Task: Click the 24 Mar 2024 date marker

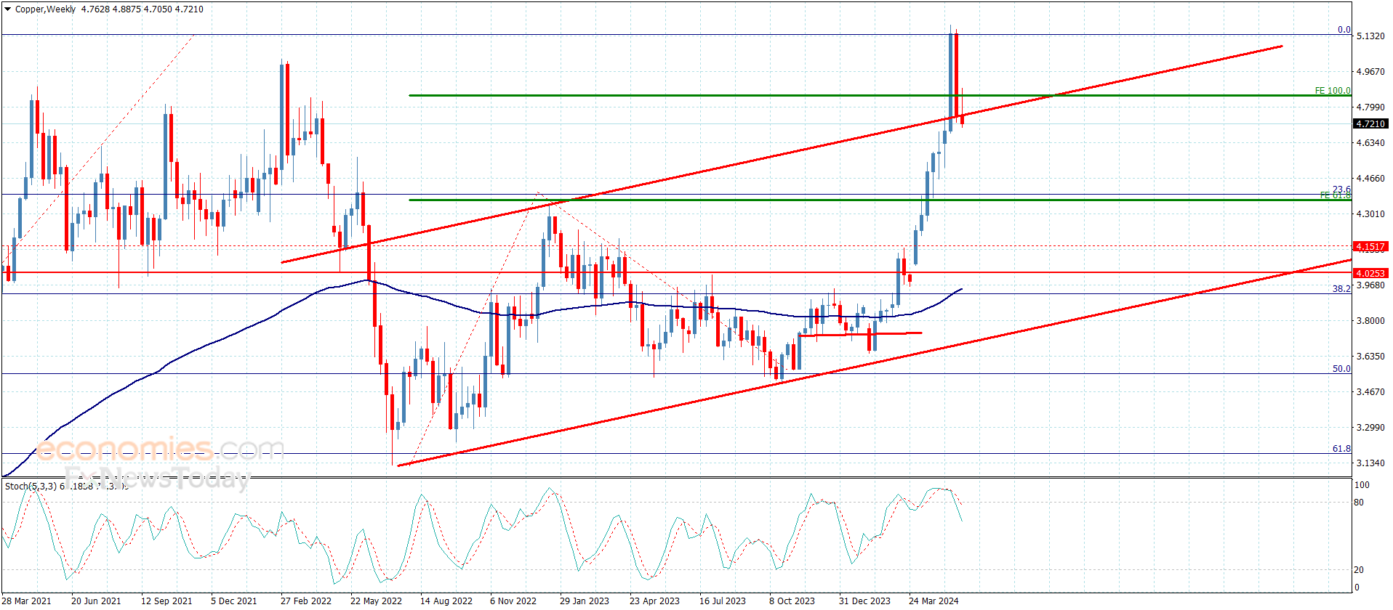Action: pyautogui.click(x=934, y=601)
